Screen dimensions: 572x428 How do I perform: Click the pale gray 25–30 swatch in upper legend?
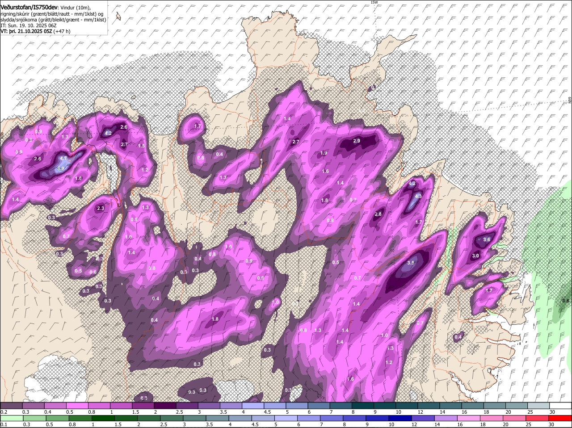point(538,406)
